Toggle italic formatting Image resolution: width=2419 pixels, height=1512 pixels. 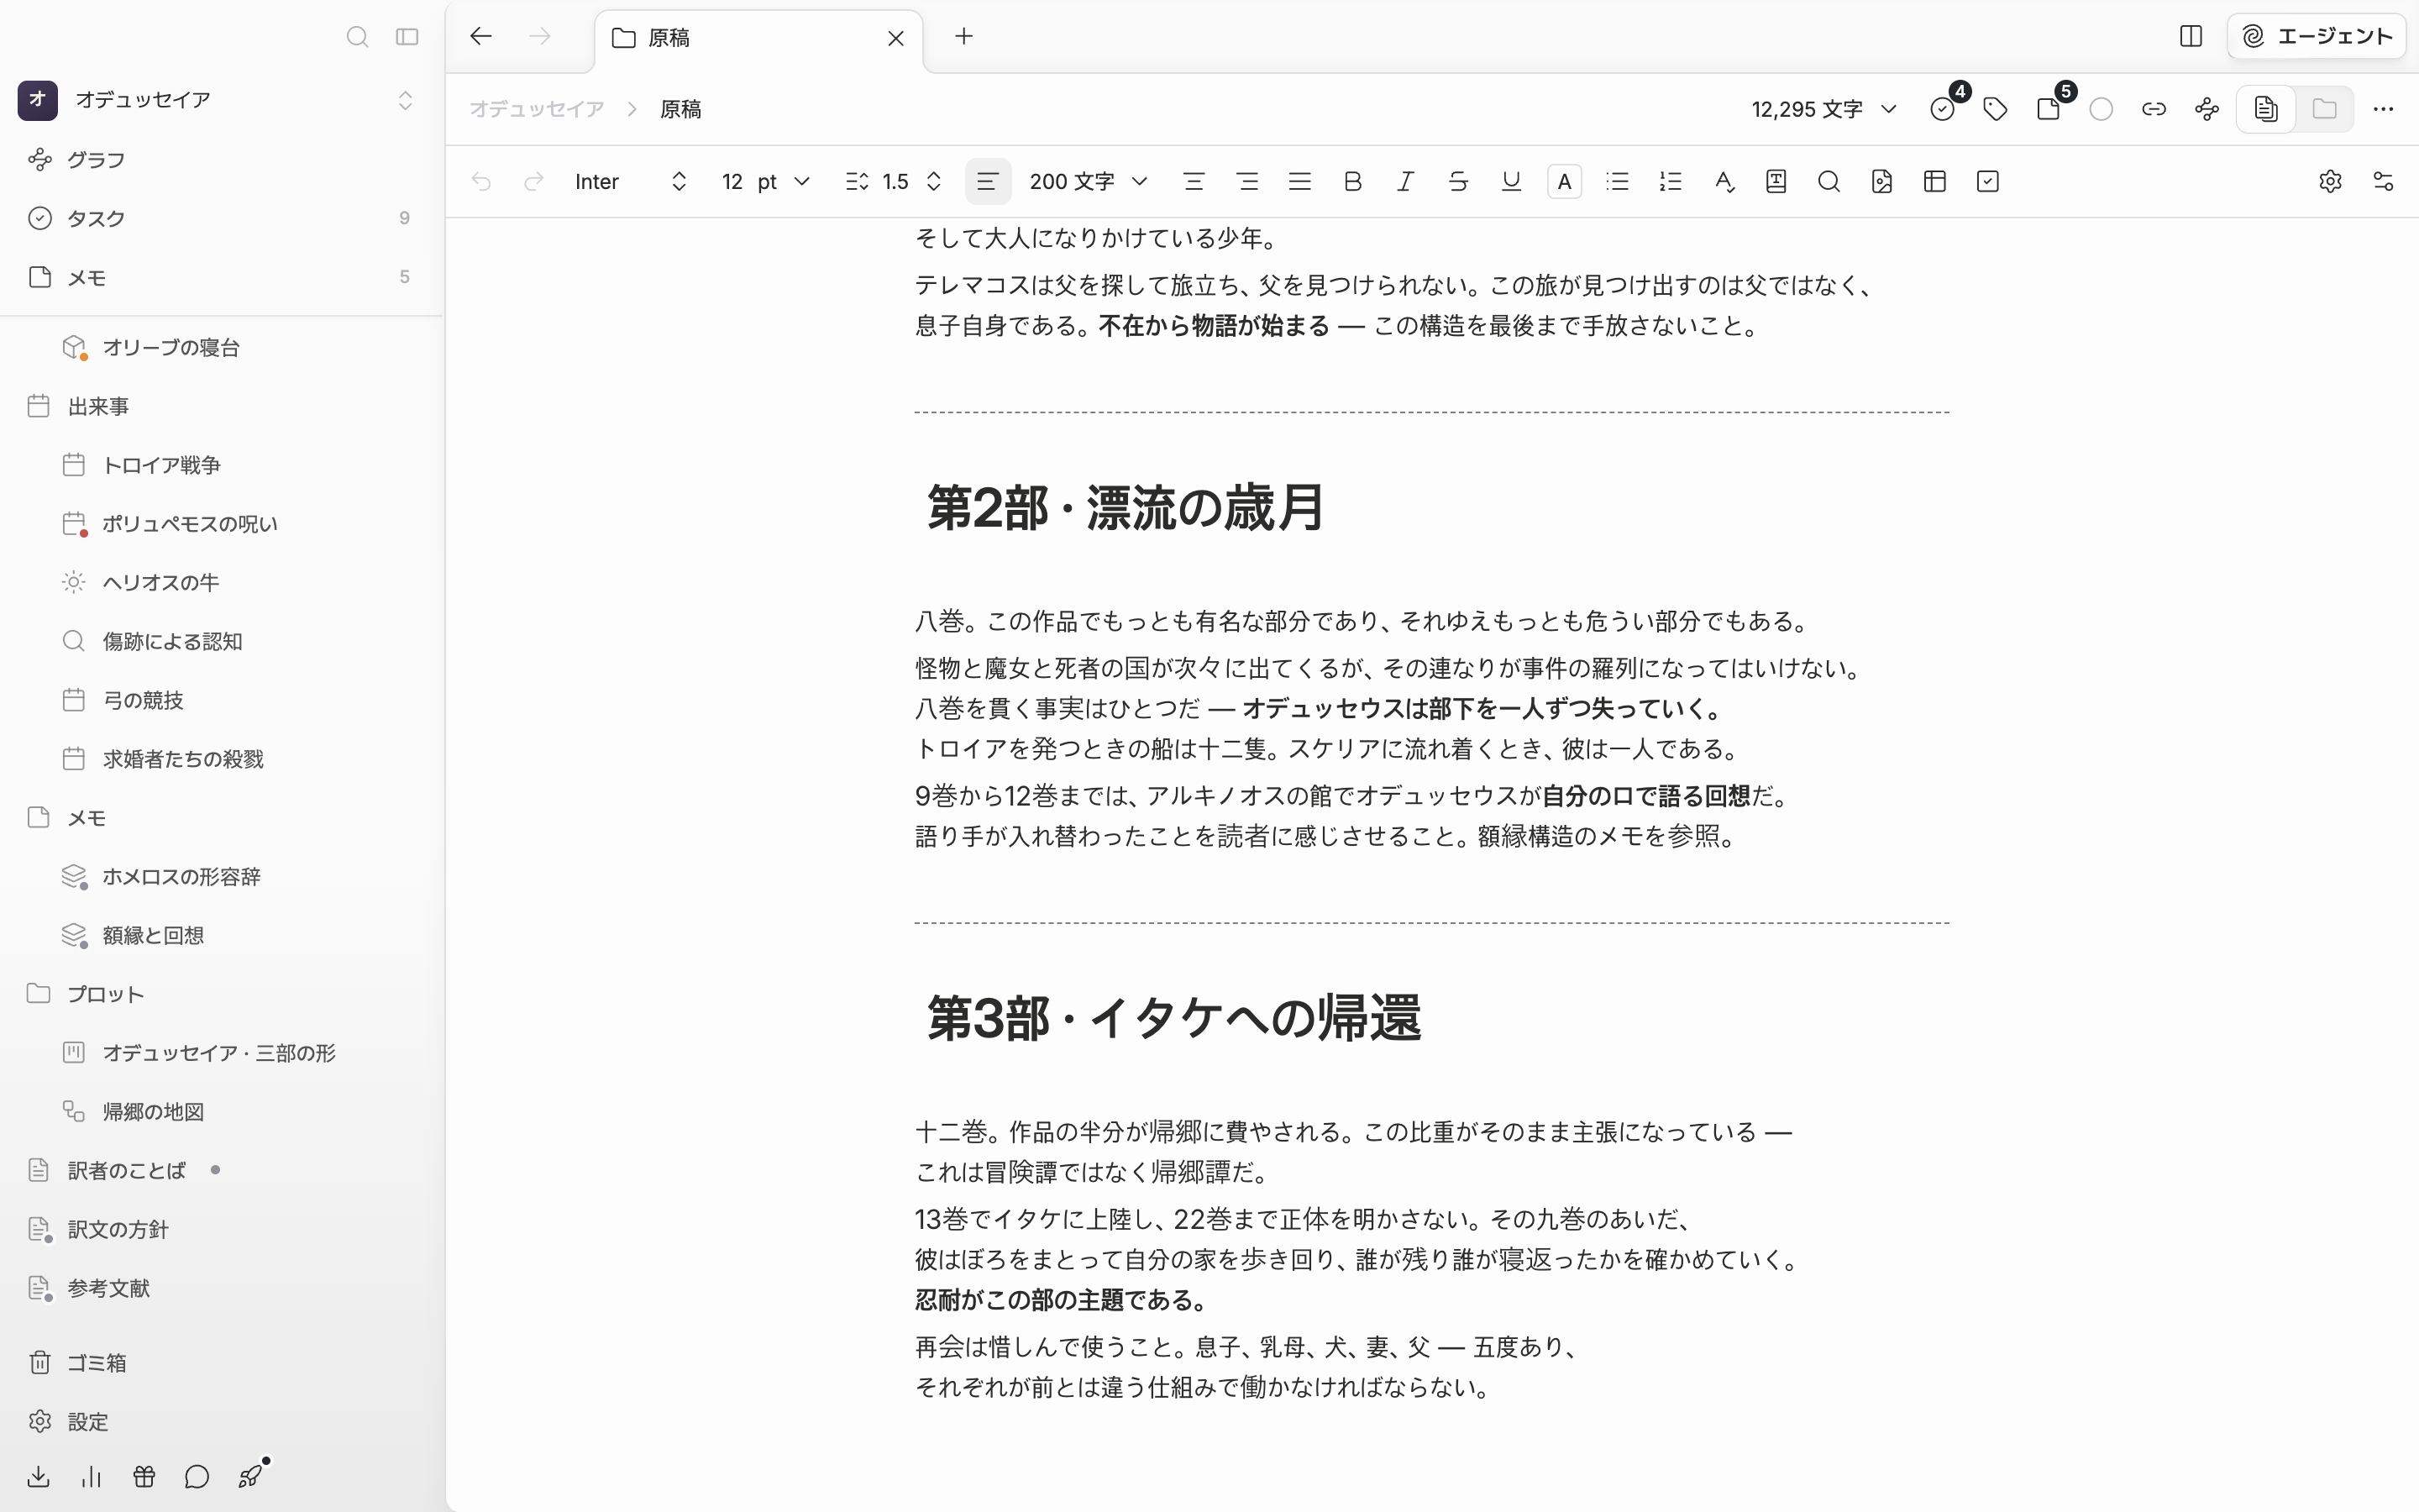[1405, 181]
